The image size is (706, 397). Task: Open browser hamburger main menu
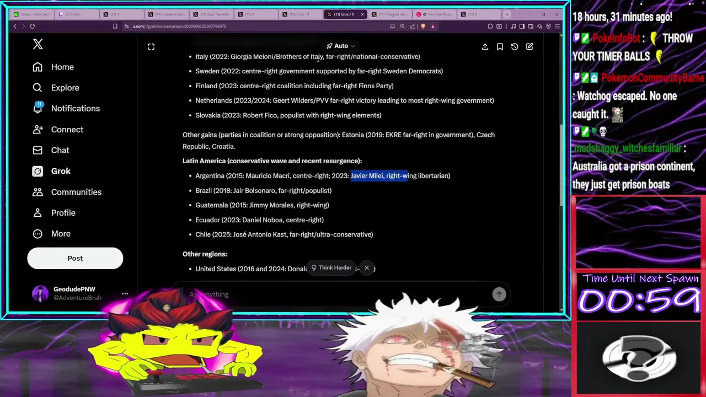coord(558,26)
